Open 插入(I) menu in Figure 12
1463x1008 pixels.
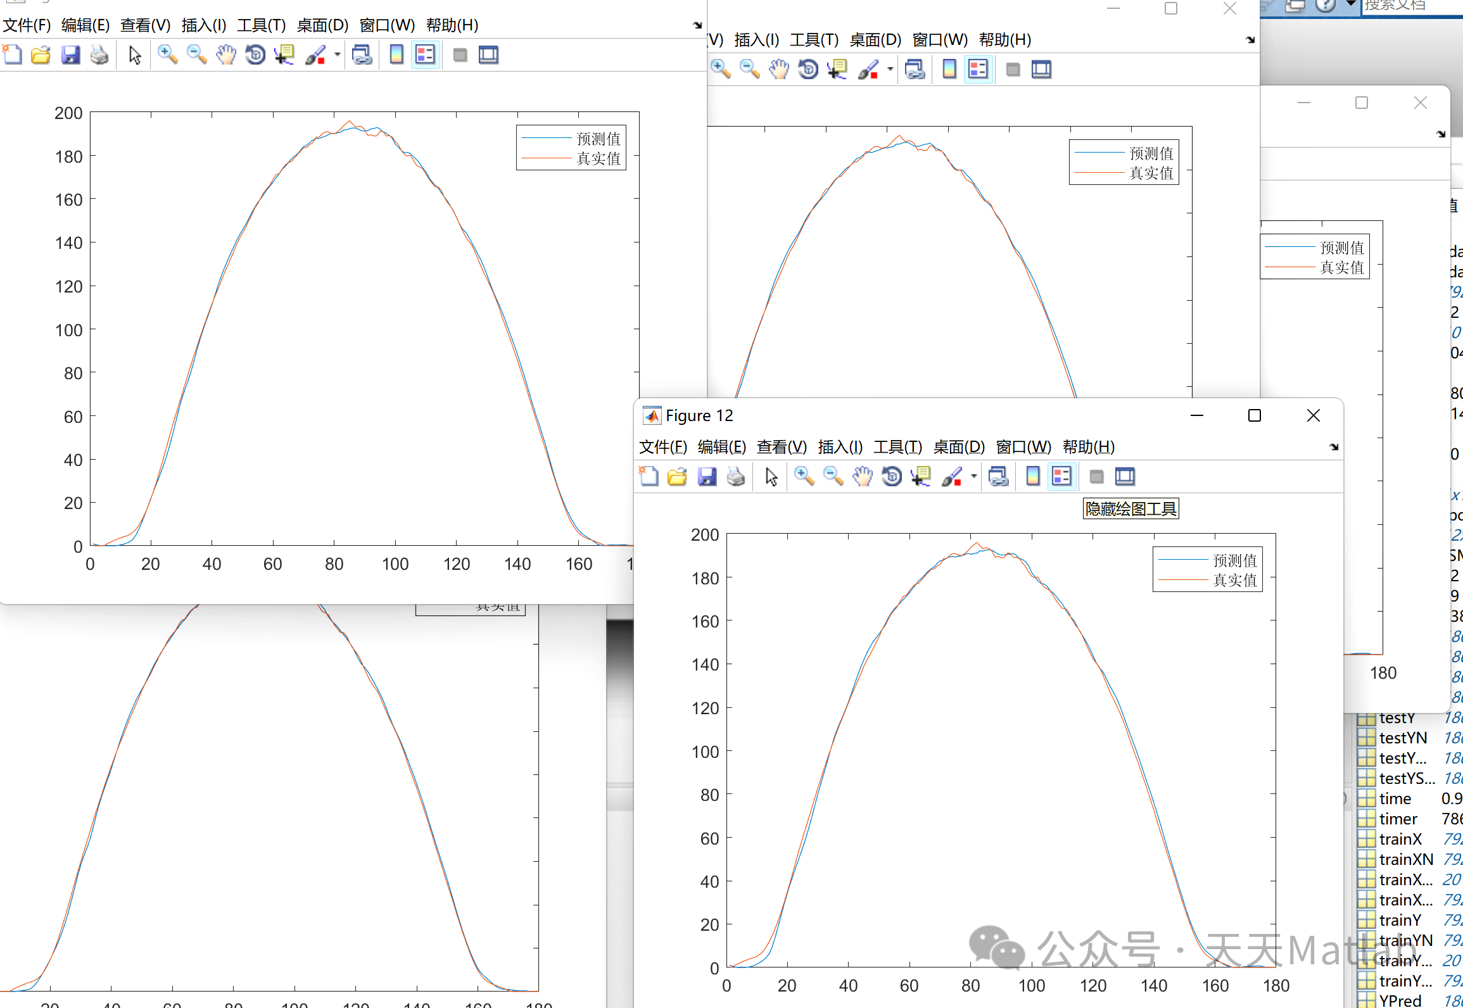[x=840, y=447]
